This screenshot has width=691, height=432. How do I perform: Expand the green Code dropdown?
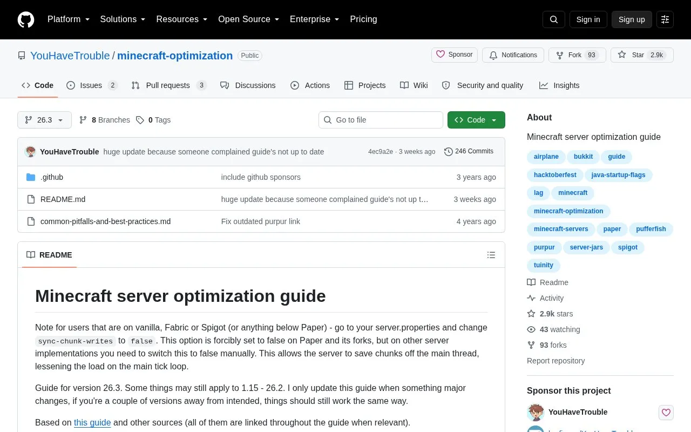tap(476, 120)
